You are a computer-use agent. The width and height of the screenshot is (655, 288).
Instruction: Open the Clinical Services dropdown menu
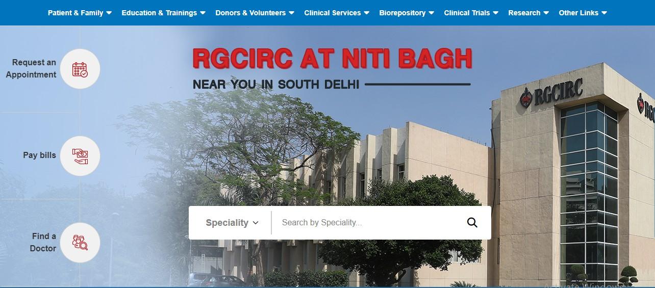tap(337, 13)
